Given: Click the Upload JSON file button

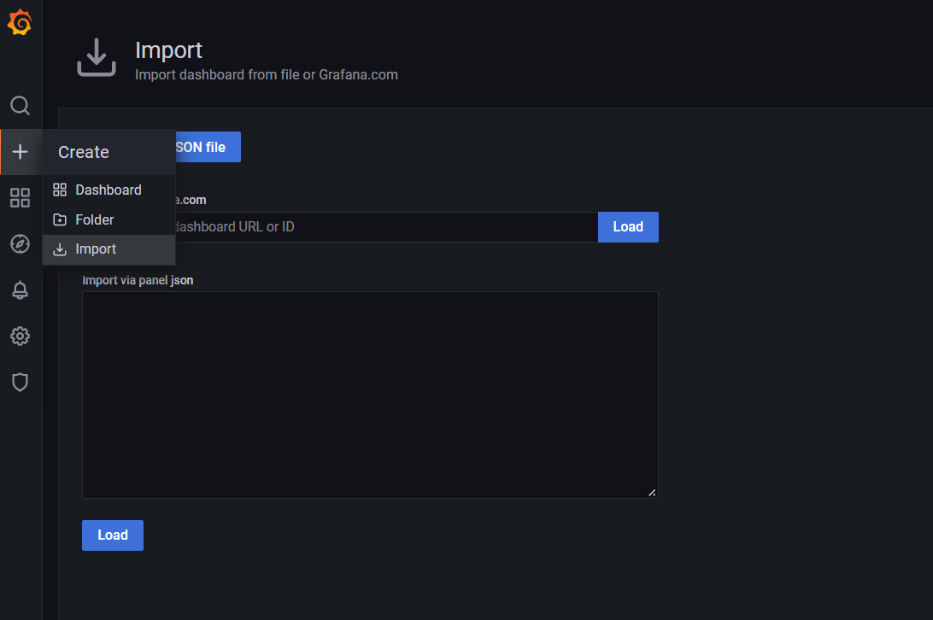Looking at the screenshot, I should (208, 147).
